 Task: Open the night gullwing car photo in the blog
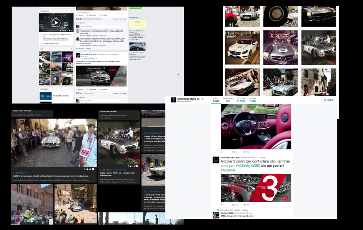pyautogui.click(x=119, y=143)
